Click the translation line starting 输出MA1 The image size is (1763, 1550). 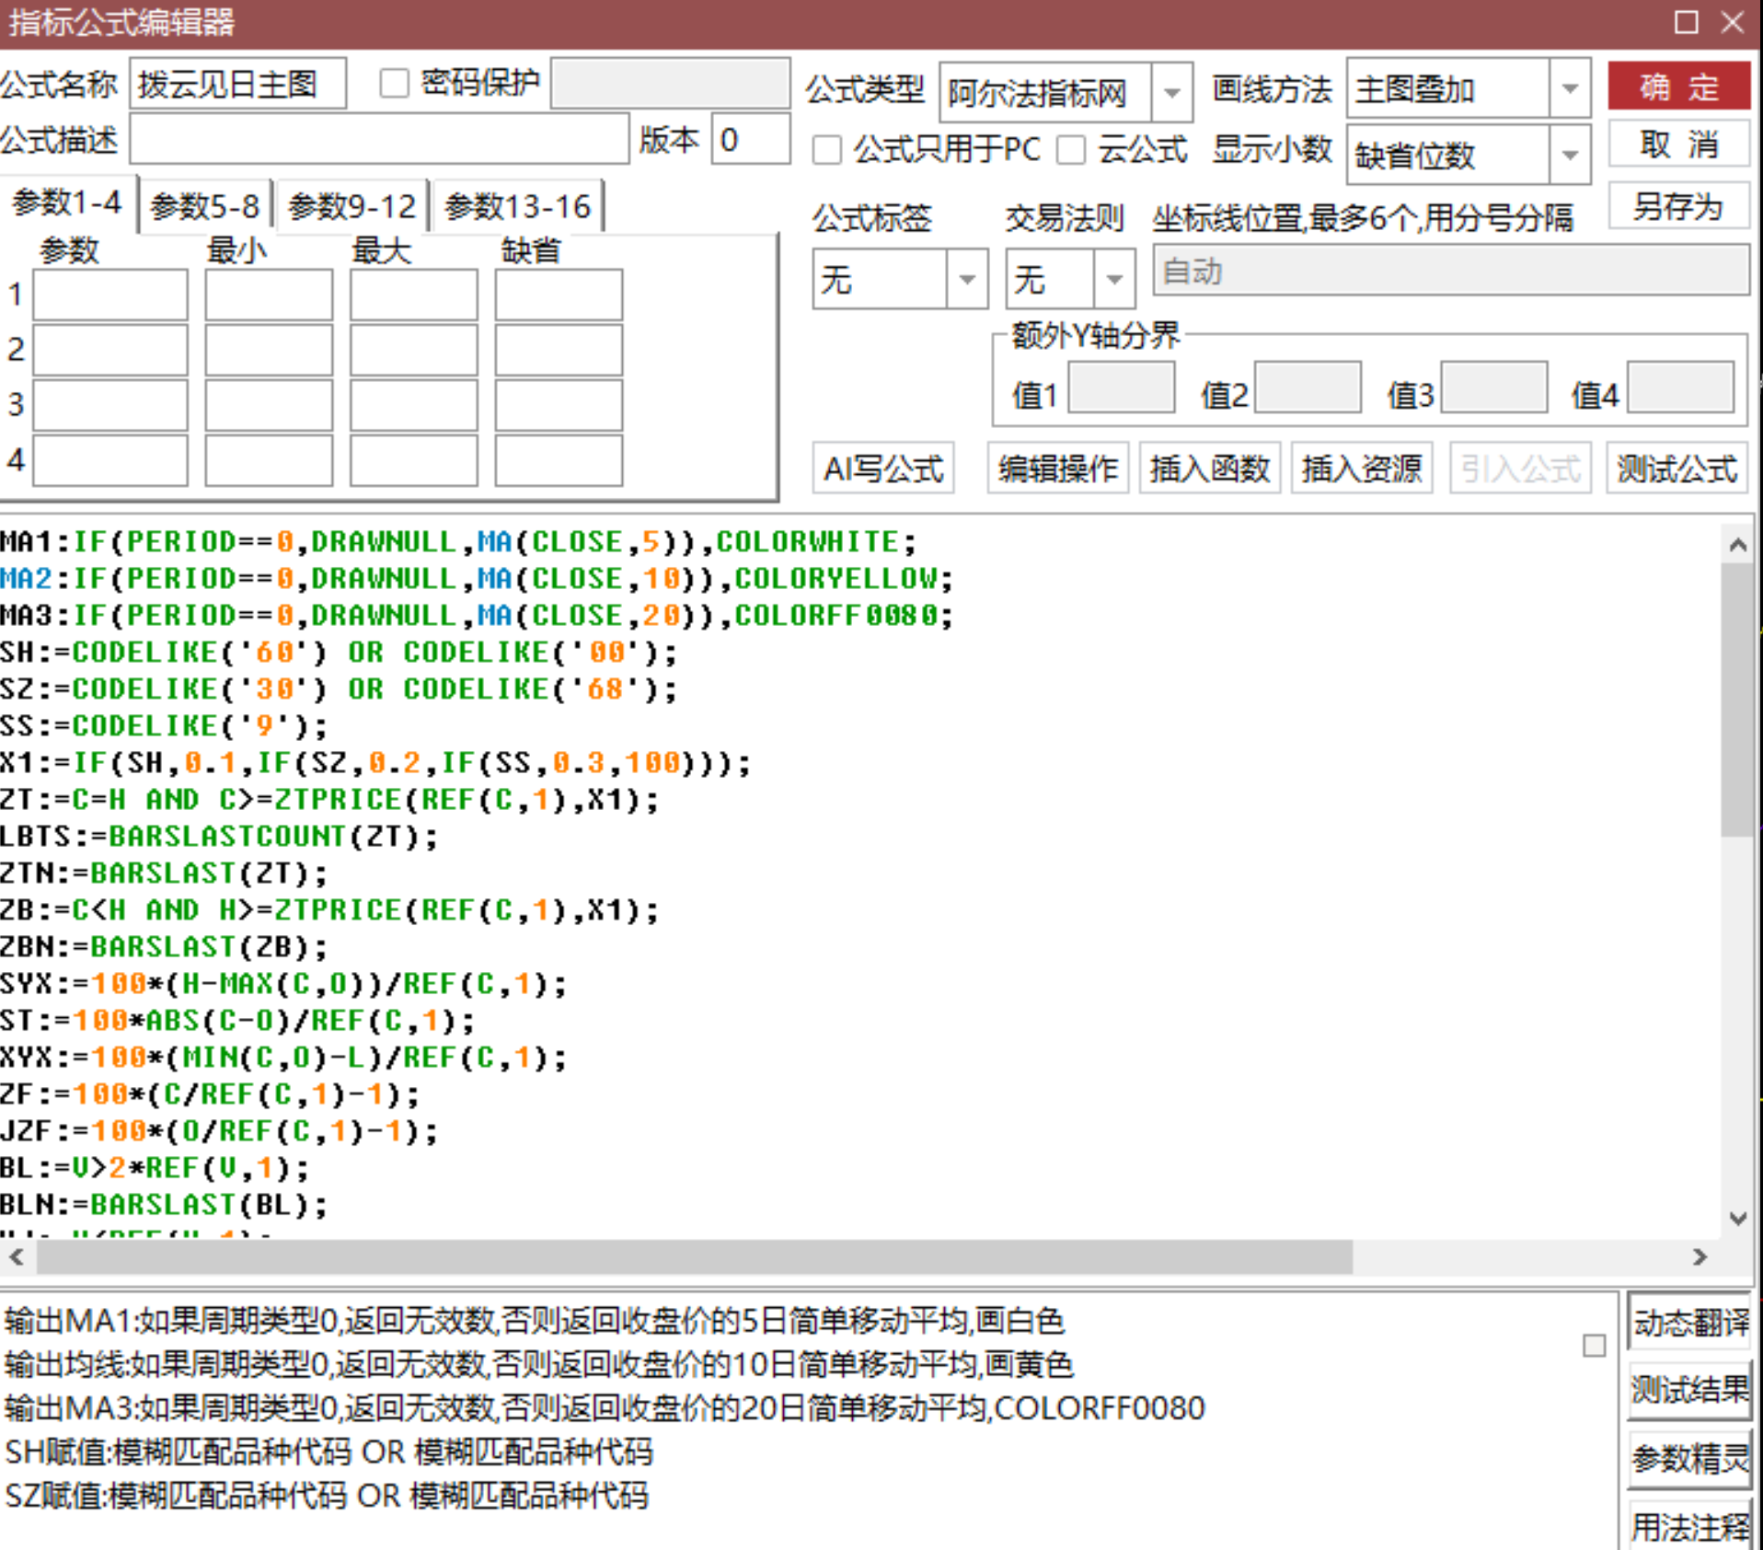[x=534, y=1321]
